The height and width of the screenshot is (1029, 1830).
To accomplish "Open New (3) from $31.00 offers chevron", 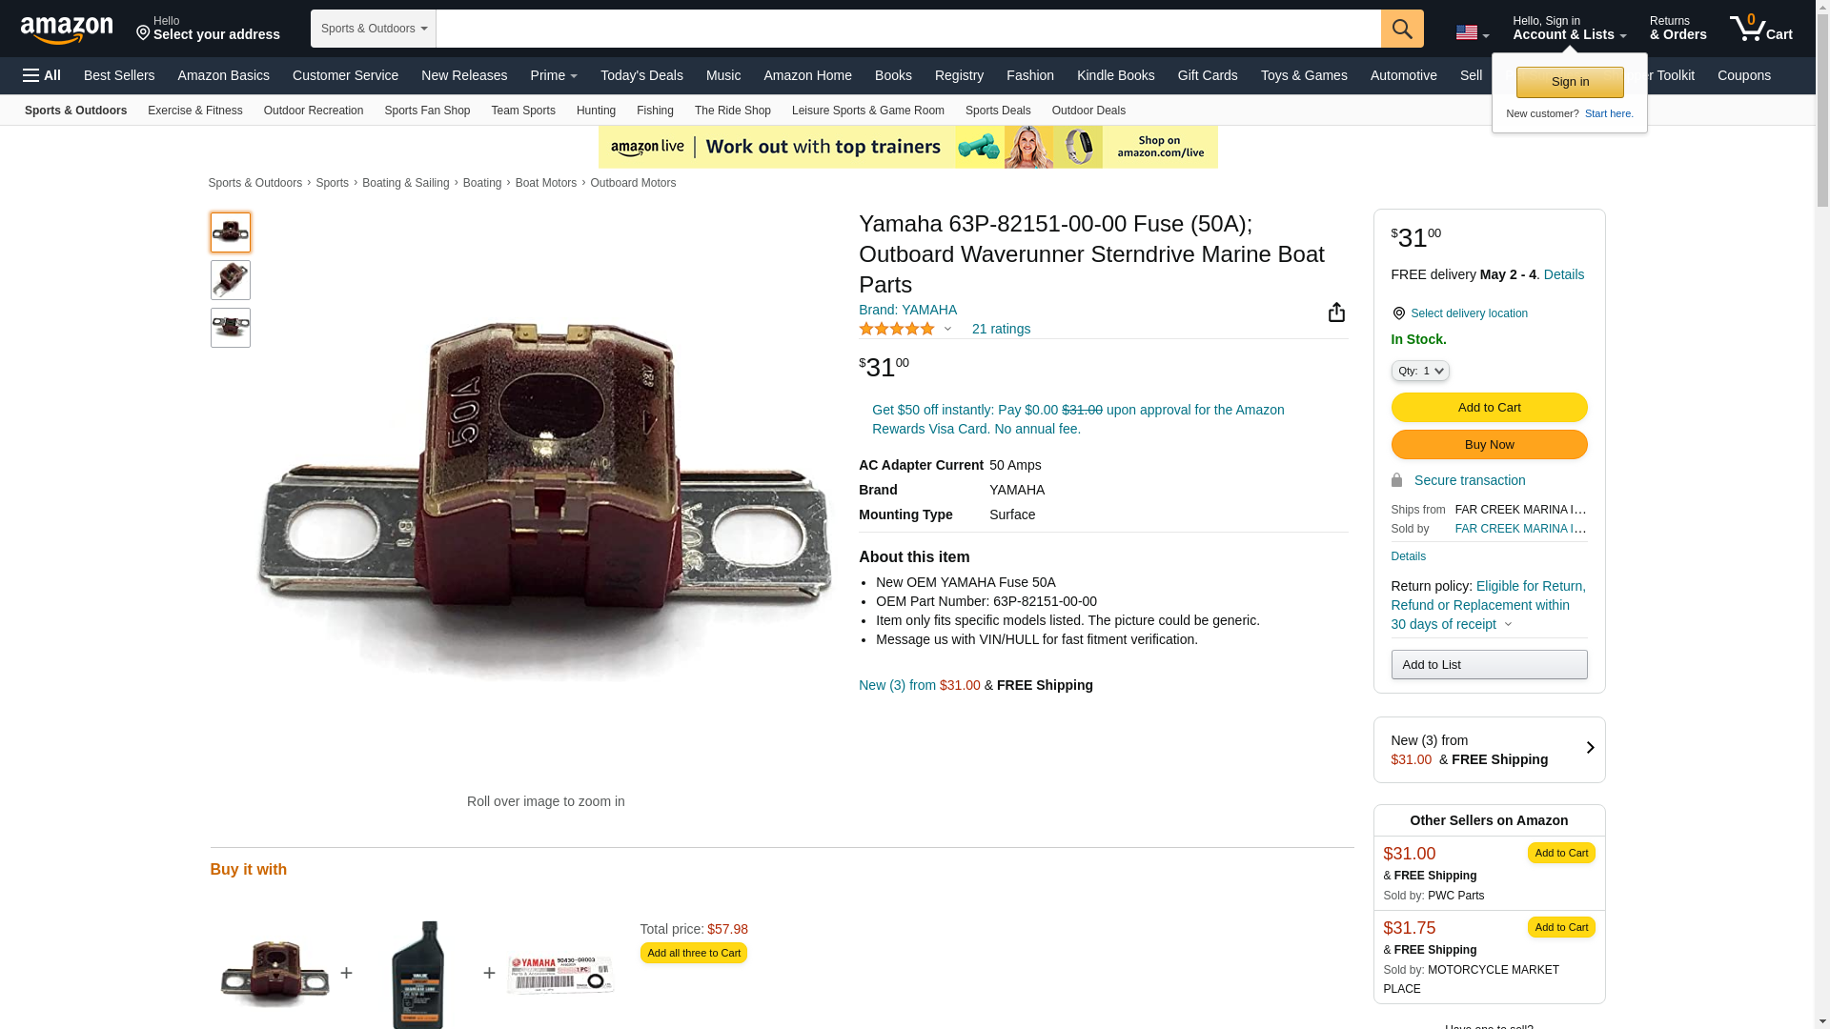I will [x=1589, y=749].
